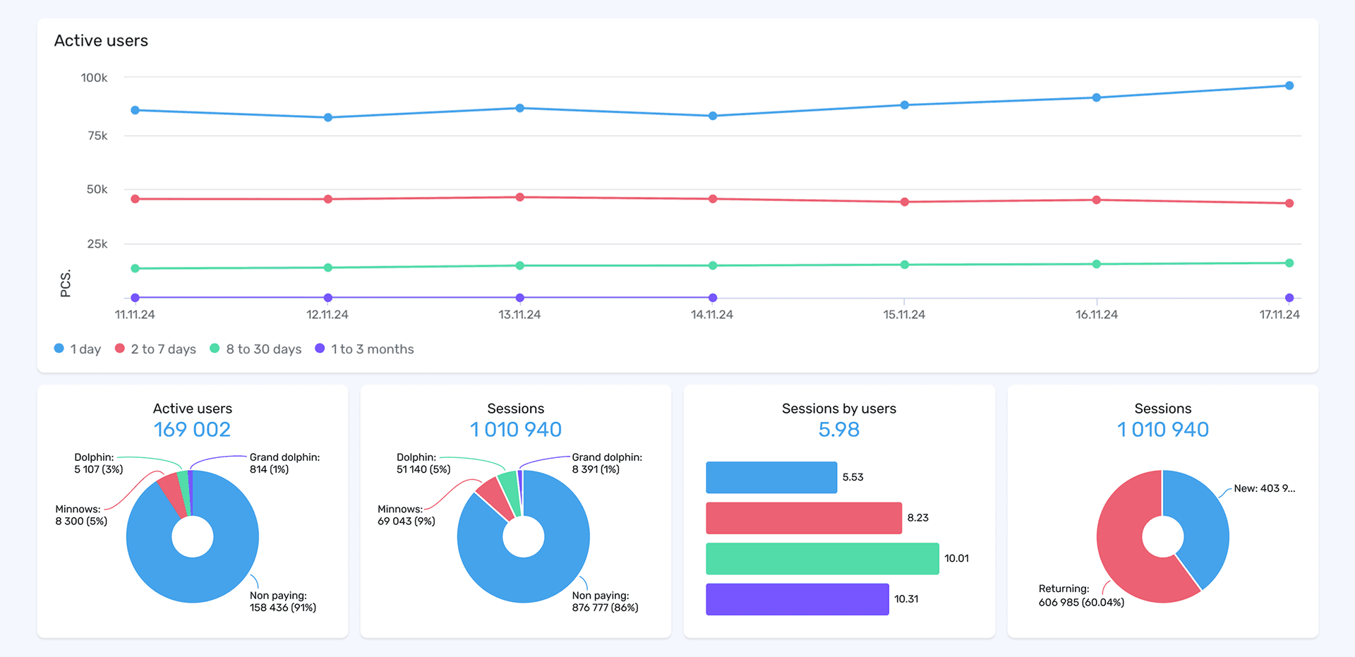1355x657 pixels.
Task: Click the total "1 010 940" Sessions figure
Action: (x=515, y=429)
